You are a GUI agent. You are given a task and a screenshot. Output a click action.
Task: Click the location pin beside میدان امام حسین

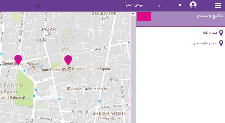coord(221,43)
